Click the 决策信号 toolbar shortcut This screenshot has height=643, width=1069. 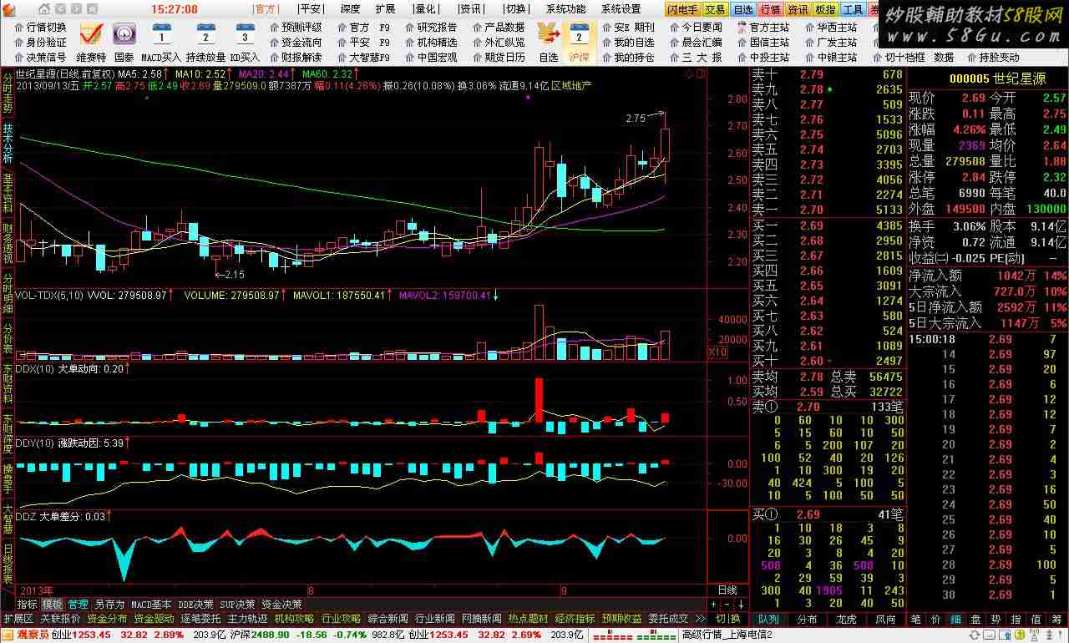(39, 57)
